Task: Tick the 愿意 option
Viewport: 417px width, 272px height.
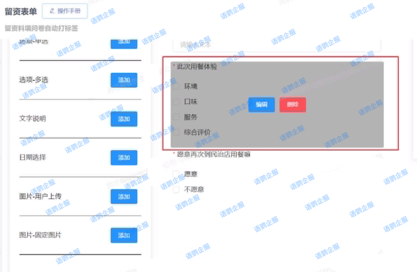Action: click(x=176, y=174)
